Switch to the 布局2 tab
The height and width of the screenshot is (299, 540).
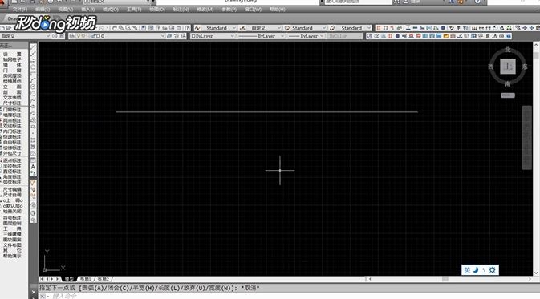click(x=103, y=279)
